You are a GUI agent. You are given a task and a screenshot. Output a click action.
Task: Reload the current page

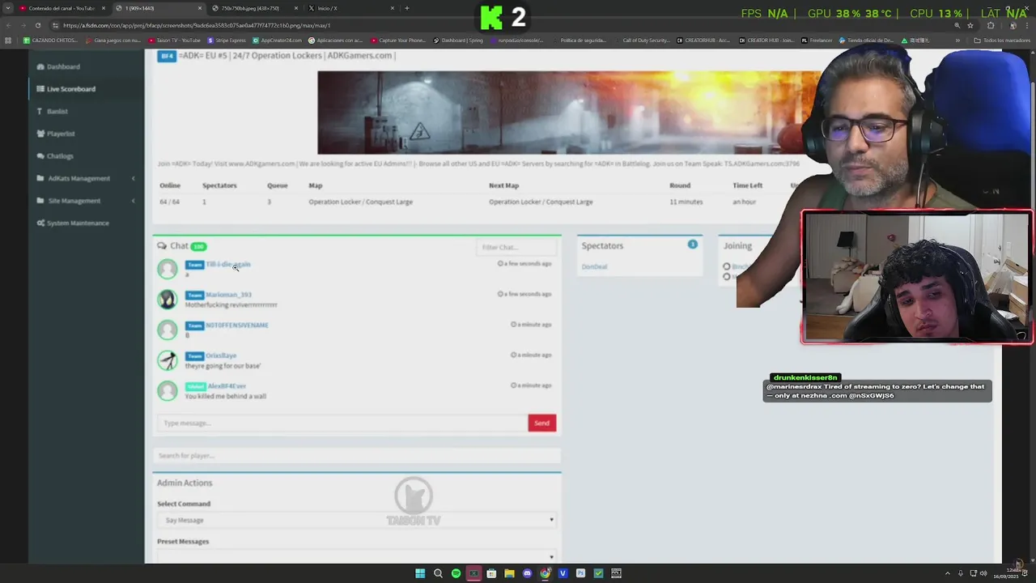(40, 25)
